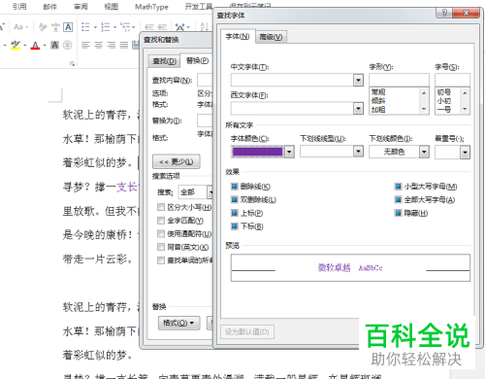
Task: Open the 视图 view ribbon tab
Action: (111, 7)
